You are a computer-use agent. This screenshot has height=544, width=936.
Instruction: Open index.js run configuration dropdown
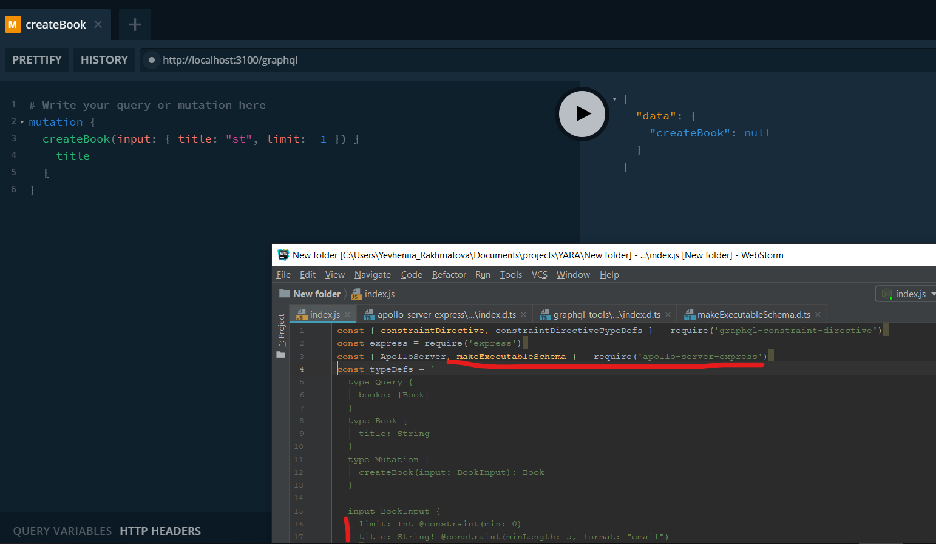click(907, 294)
